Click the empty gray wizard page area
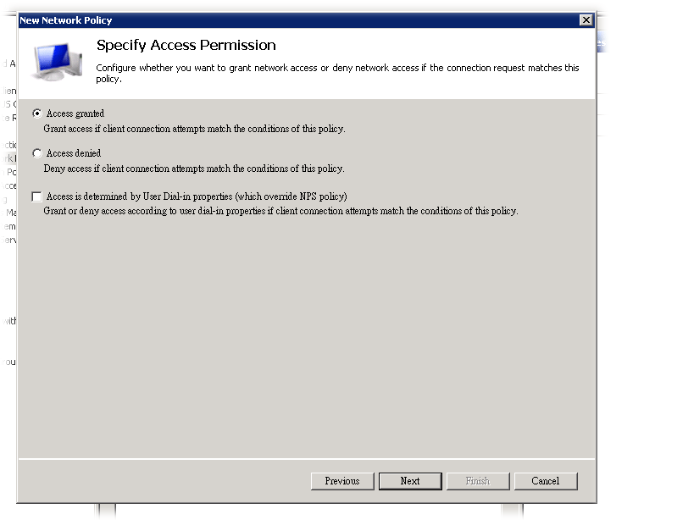 [x=305, y=339]
